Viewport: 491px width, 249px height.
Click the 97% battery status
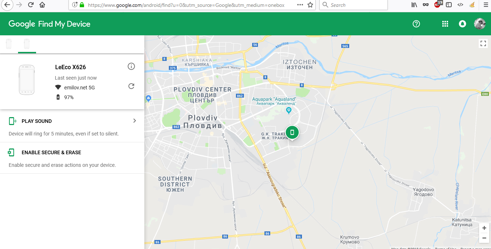[65, 97]
